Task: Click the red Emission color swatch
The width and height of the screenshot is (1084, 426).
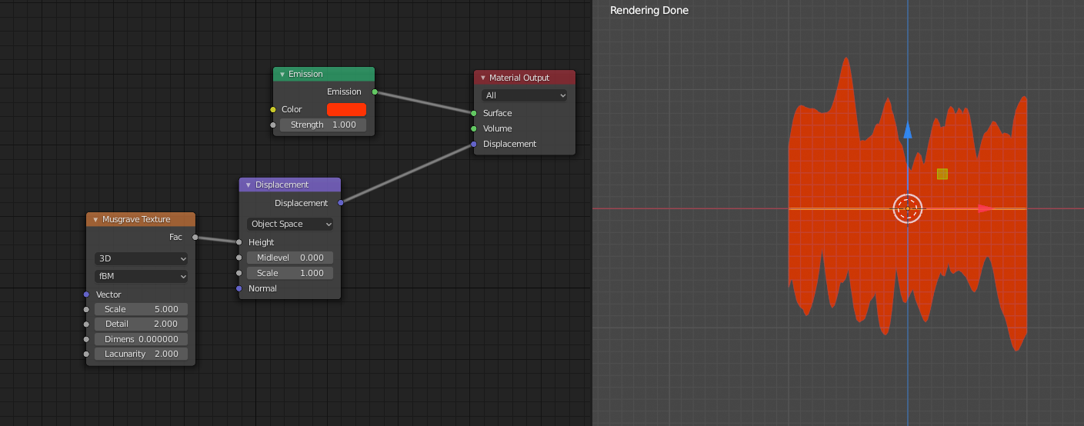Action: coord(346,109)
